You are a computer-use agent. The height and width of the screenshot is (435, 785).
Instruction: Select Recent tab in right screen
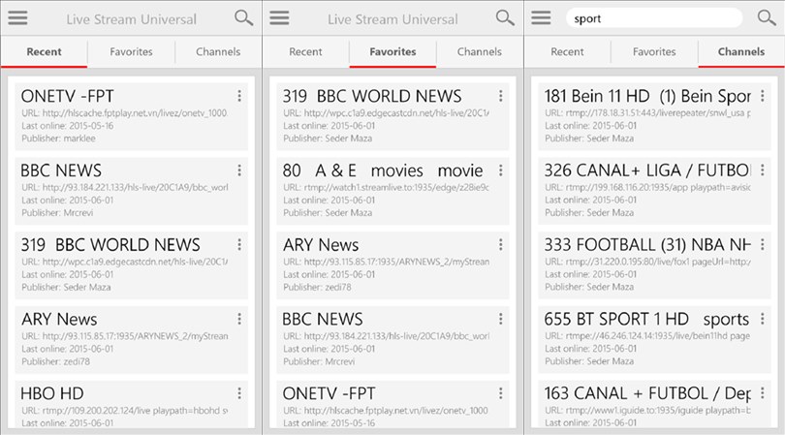[567, 51]
